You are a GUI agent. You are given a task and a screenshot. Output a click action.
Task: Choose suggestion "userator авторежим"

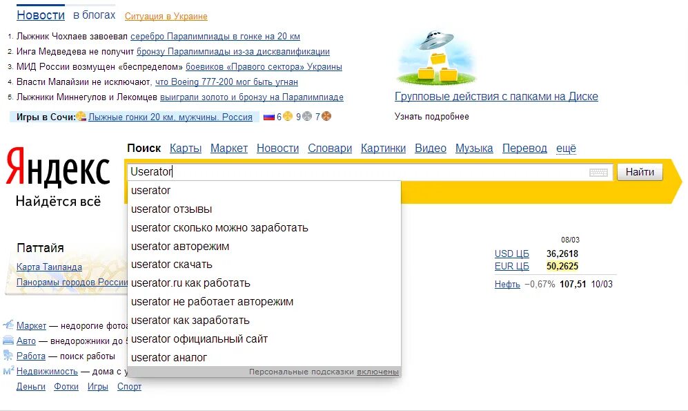tap(264, 247)
